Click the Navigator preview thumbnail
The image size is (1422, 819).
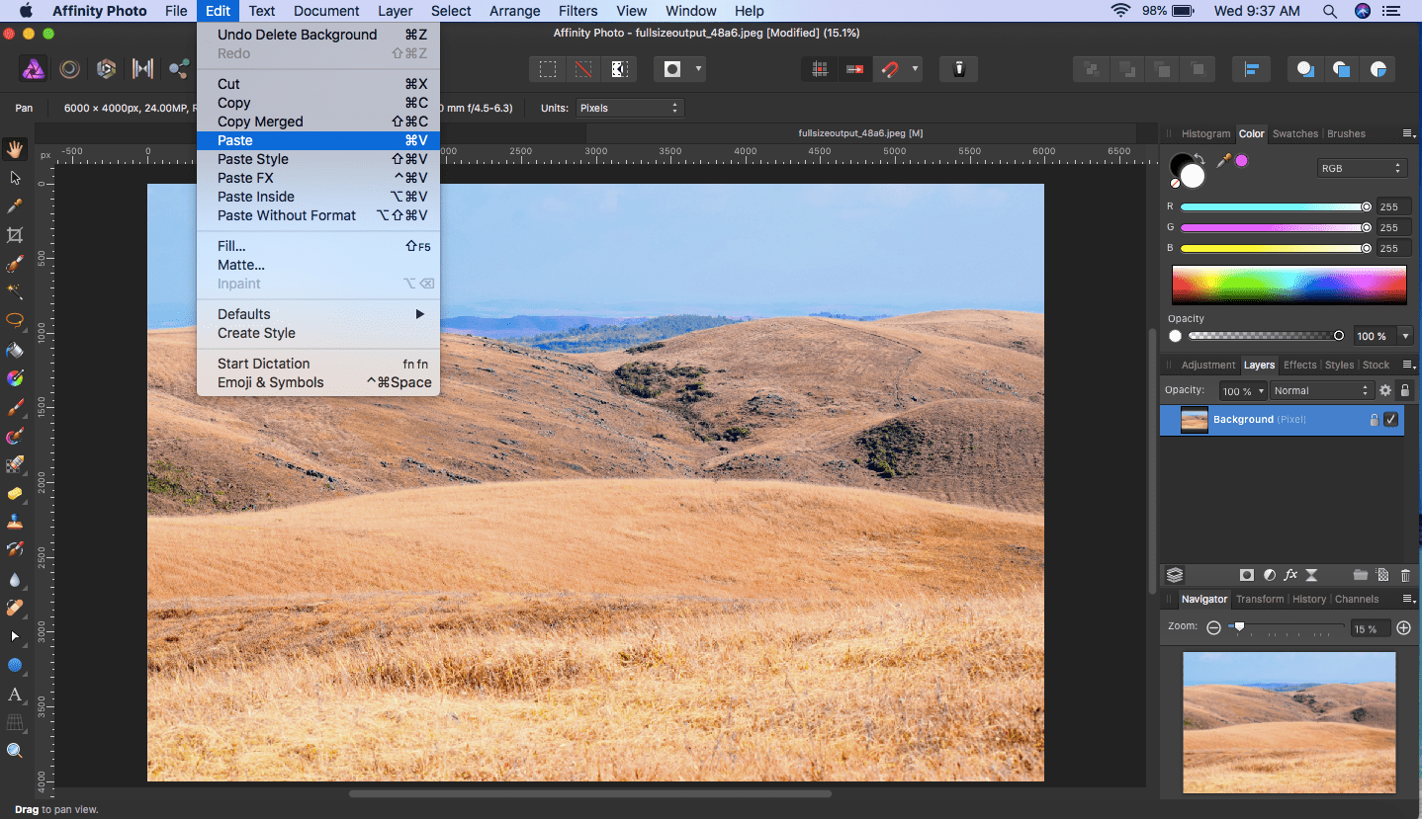1289,721
